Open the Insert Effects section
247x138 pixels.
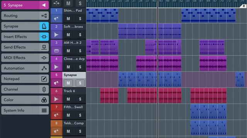(25, 37)
